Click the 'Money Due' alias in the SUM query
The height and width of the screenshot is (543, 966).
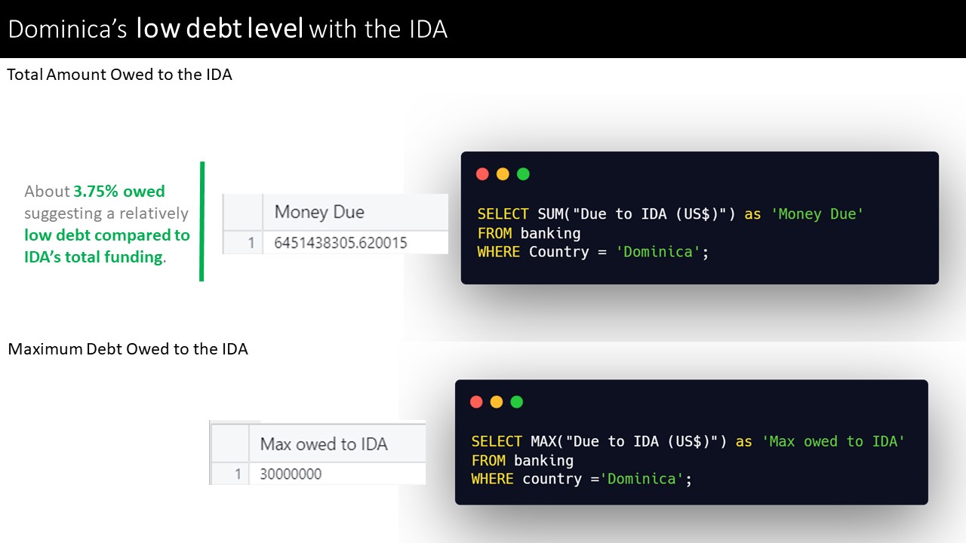(817, 214)
